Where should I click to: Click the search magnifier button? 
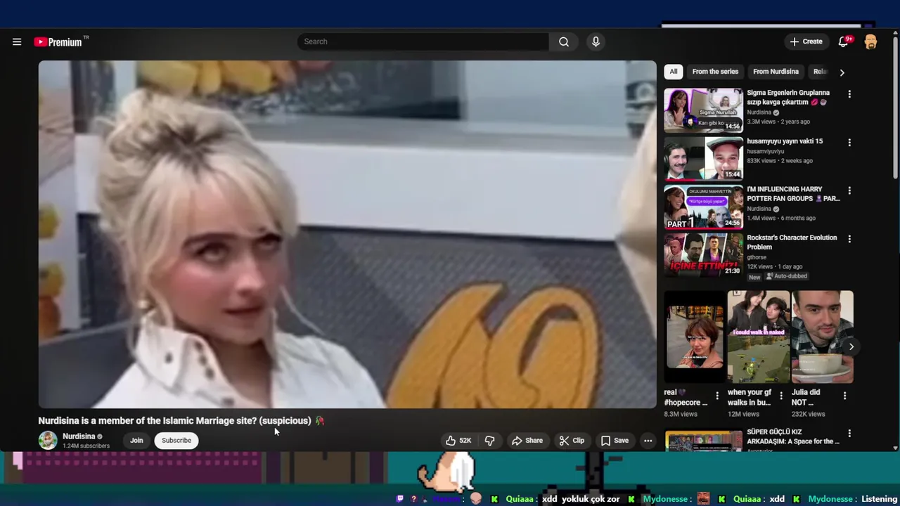pos(564,41)
